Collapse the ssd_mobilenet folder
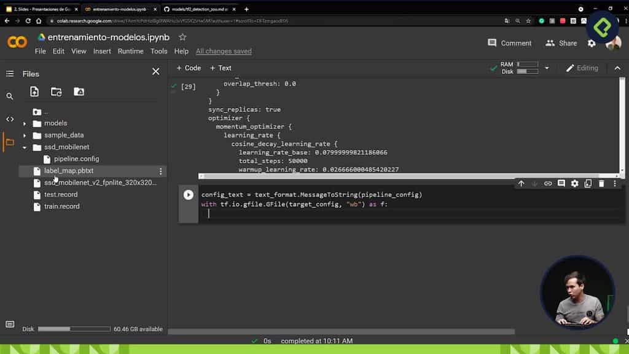Image resolution: width=629 pixels, height=354 pixels. (25, 147)
